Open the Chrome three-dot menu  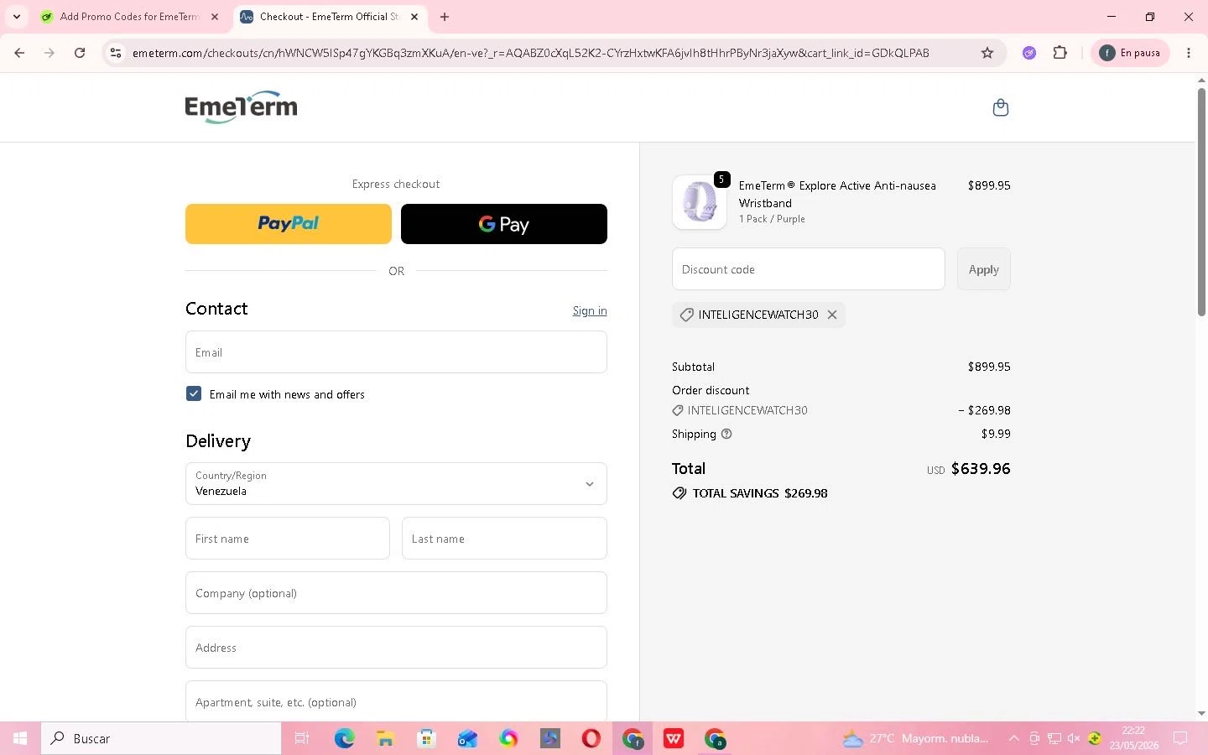(x=1189, y=53)
